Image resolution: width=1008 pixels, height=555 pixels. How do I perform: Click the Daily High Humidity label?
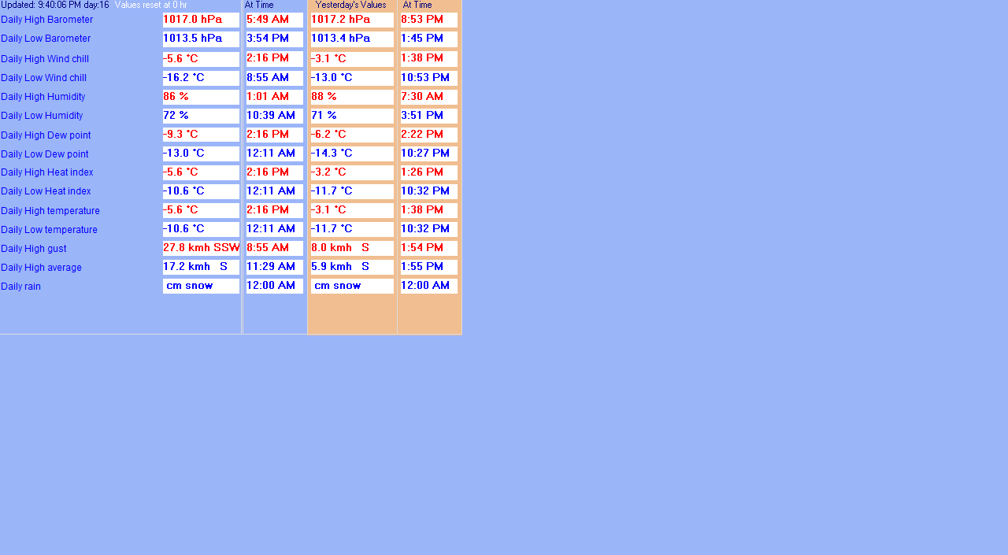coord(43,97)
